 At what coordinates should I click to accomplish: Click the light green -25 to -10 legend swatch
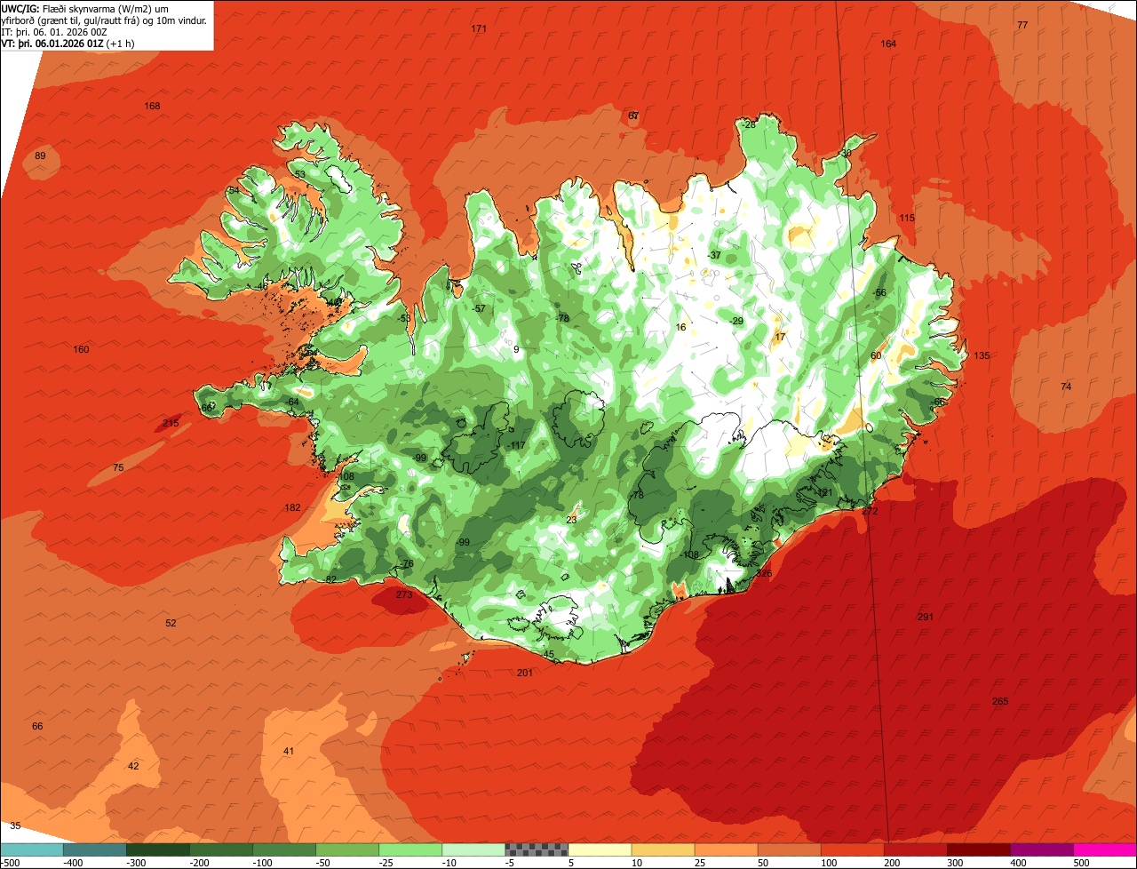click(410, 849)
